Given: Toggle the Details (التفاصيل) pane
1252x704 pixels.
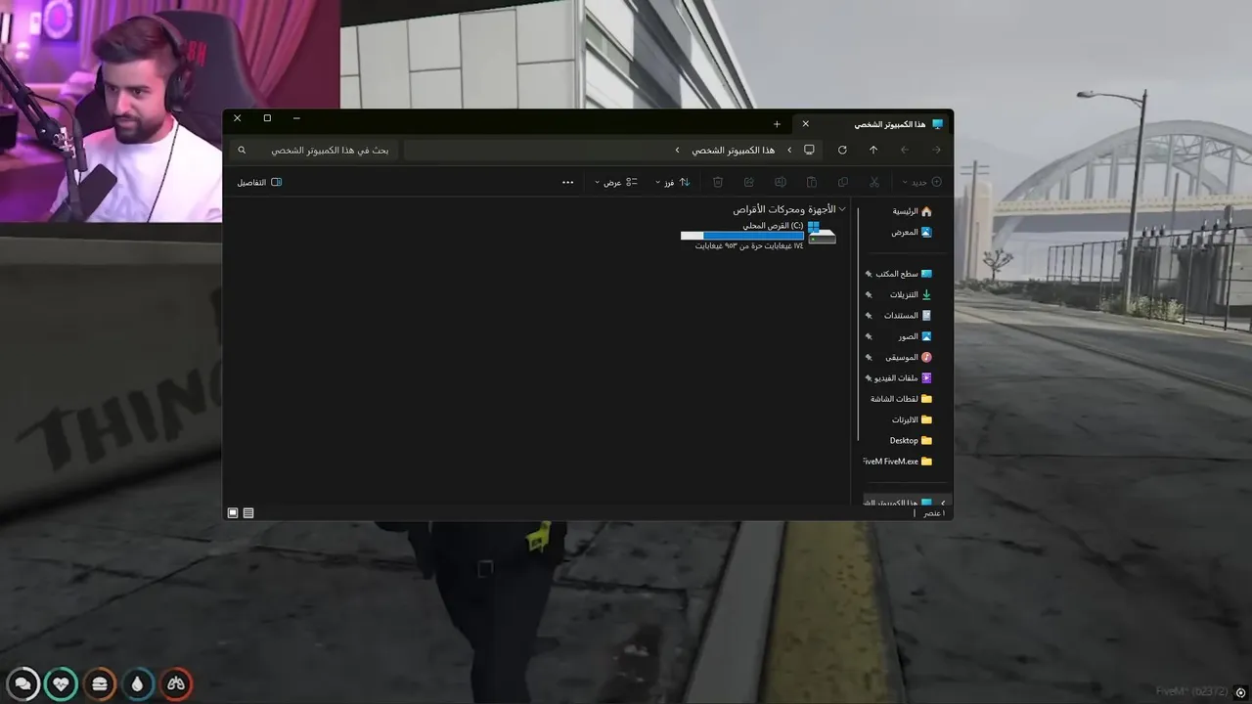Looking at the screenshot, I should [x=259, y=182].
